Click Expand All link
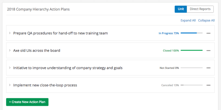The height and width of the screenshot is (110, 221). point(188,20)
